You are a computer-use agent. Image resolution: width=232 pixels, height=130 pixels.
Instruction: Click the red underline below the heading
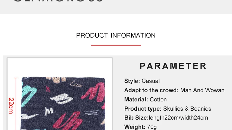point(116,45)
